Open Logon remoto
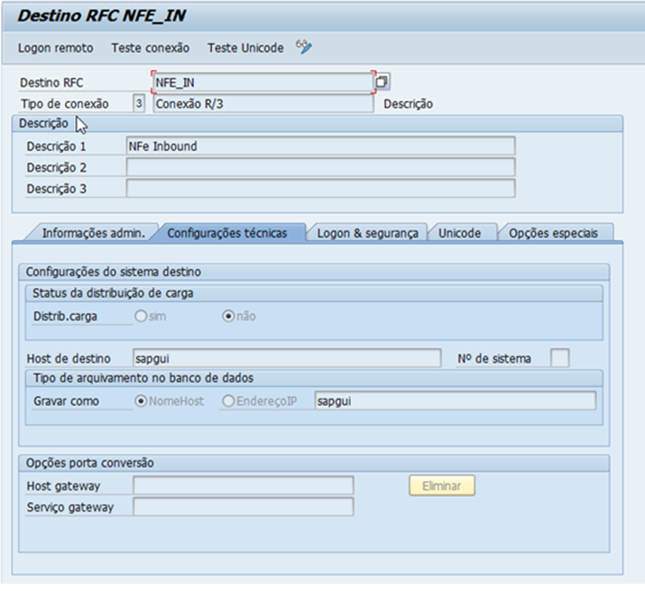Image resolution: width=645 pixels, height=591 pixels. point(56,48)
